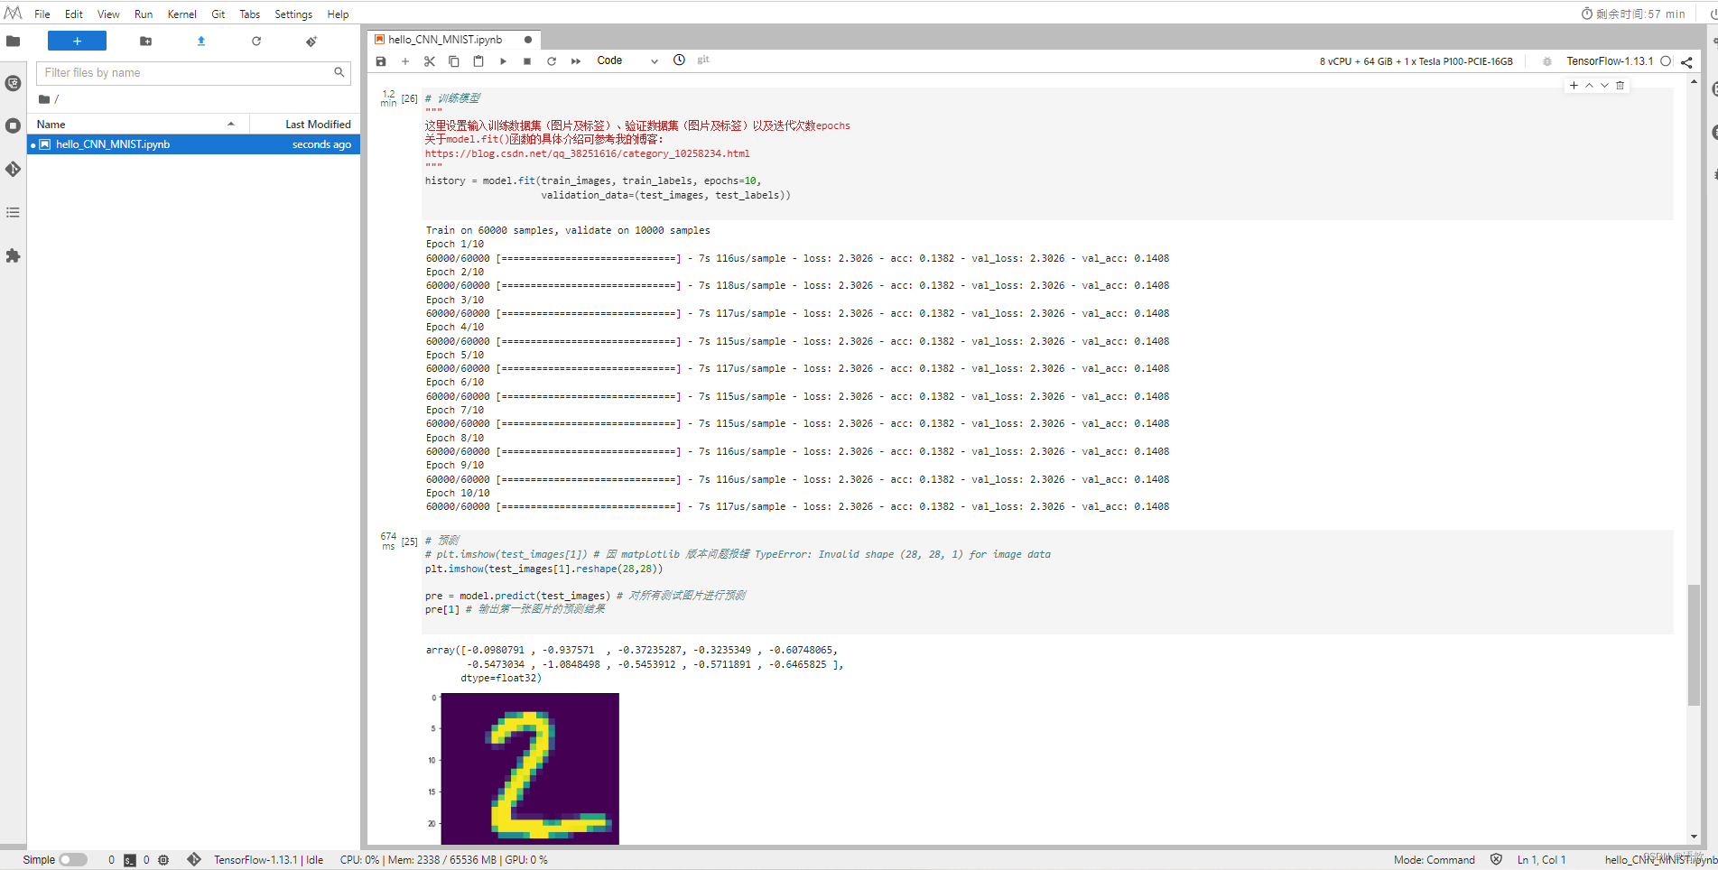Open the running terminals and kernels sidebar
Screen dimensions: 1718x870
[x=13, y=125]
